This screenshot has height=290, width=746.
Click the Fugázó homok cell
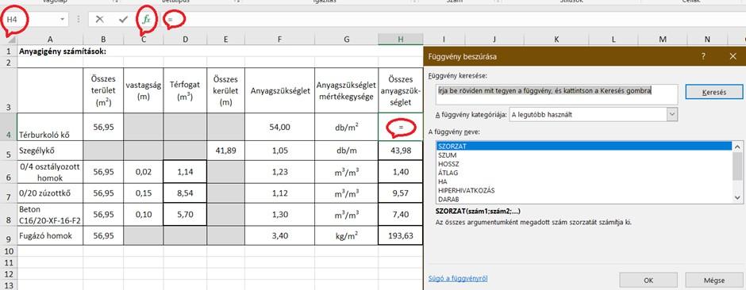click(x=50, y=235)
